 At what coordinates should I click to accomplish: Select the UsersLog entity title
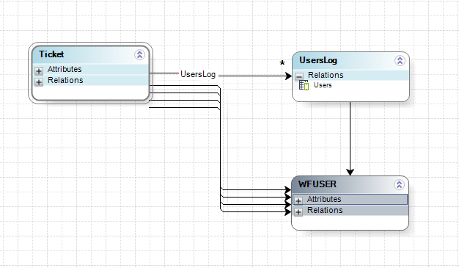[x=318, y=60]
